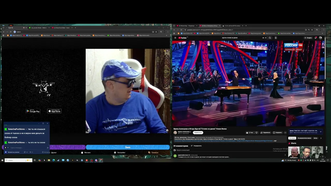Open the YouTube account avatar menu
This screenshot has height=186, width=331.
321,38
